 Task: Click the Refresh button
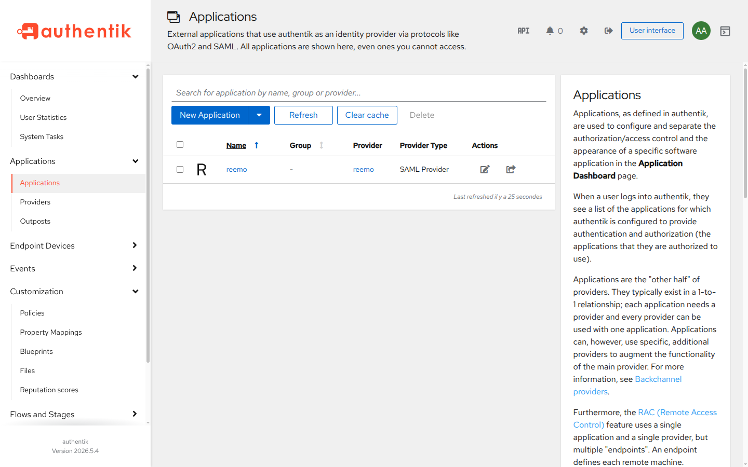[303, 115]
